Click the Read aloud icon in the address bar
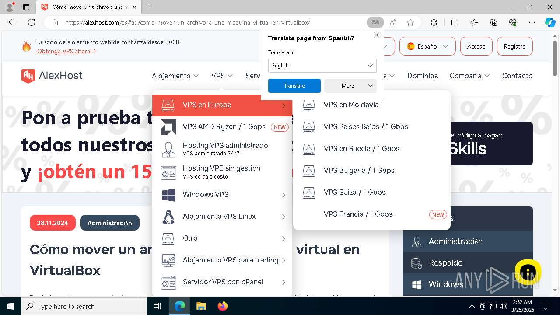 (393, 22)
